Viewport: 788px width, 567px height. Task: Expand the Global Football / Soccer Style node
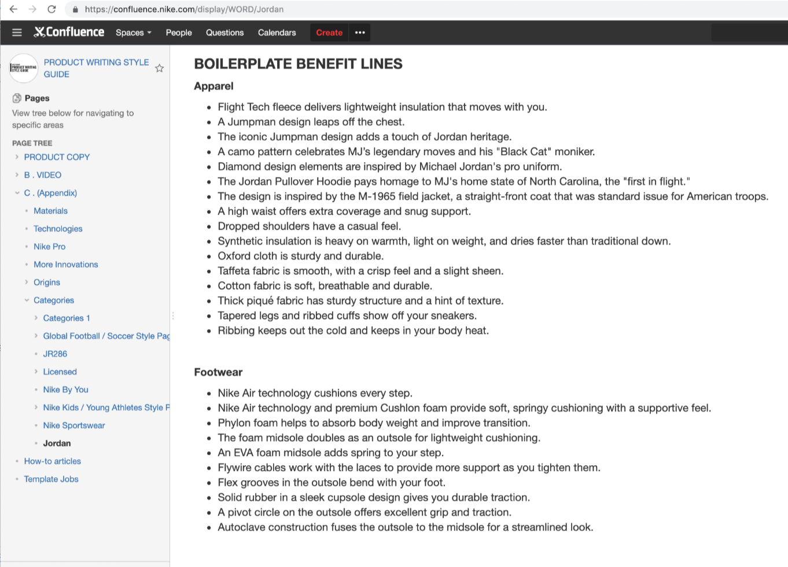[x=36, y=336]
